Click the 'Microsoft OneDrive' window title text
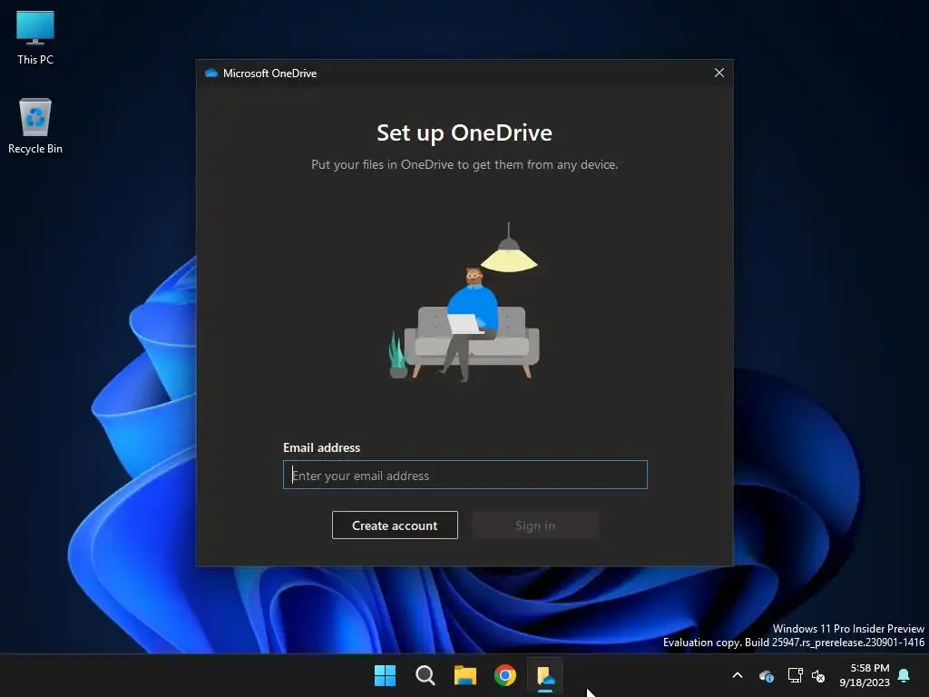This screenshot has width=929, height=697. [x=270, y=73]
